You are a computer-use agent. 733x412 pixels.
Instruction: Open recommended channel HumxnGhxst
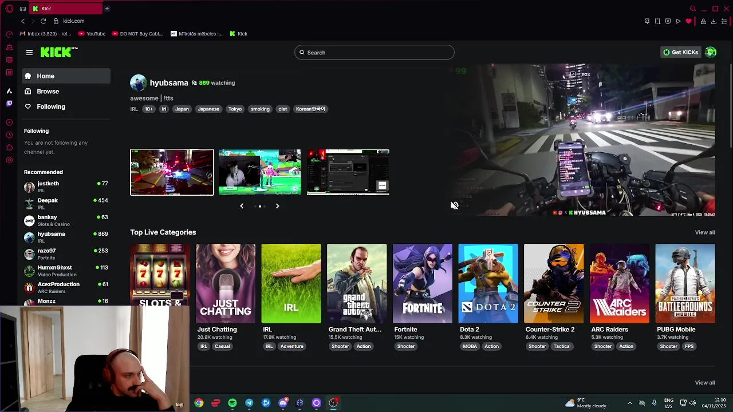pos(66,271)
